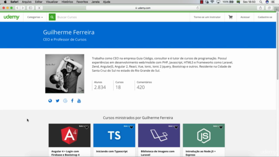Click the Comentários count 420
The height and width of the screenshot is (157, 279).
tap(140, 87)
